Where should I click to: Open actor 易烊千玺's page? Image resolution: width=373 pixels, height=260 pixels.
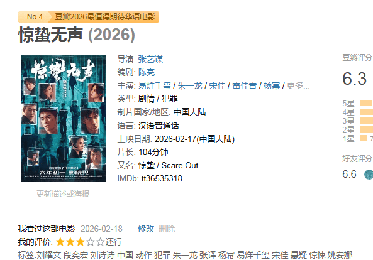pos(155,85)
